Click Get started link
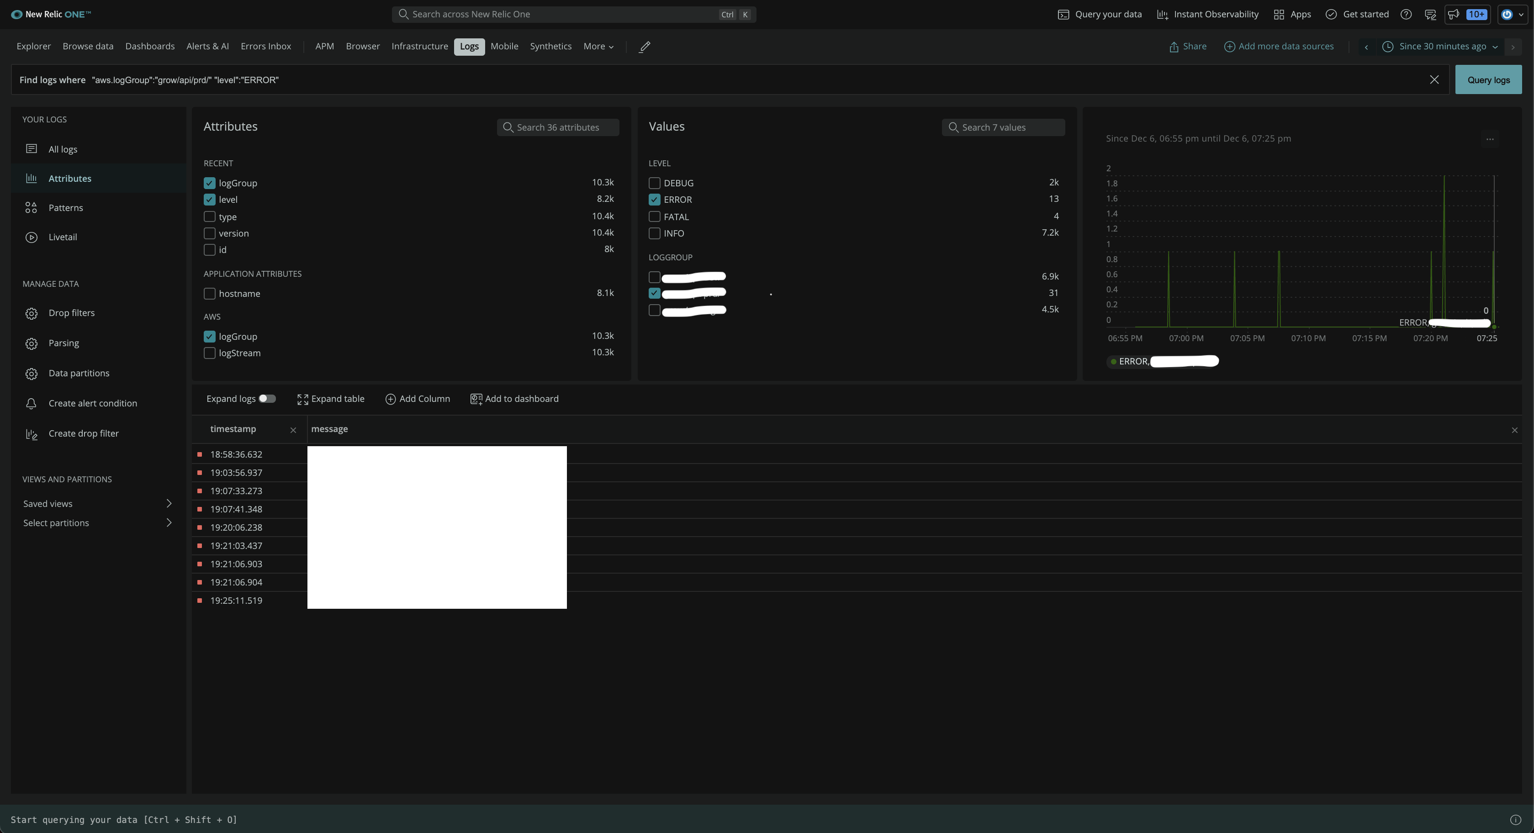 [1357, 14]
